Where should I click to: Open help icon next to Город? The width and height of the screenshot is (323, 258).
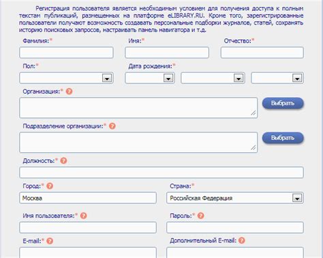(x=50, y=186)
